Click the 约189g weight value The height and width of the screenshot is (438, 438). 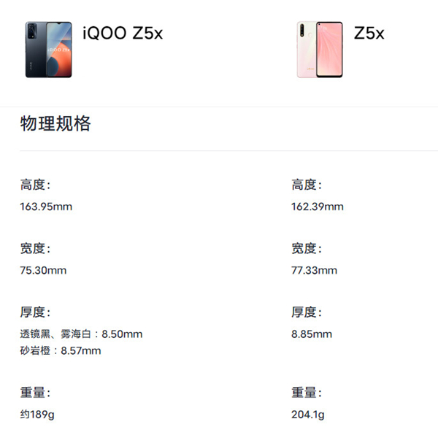tap(38, 415)
